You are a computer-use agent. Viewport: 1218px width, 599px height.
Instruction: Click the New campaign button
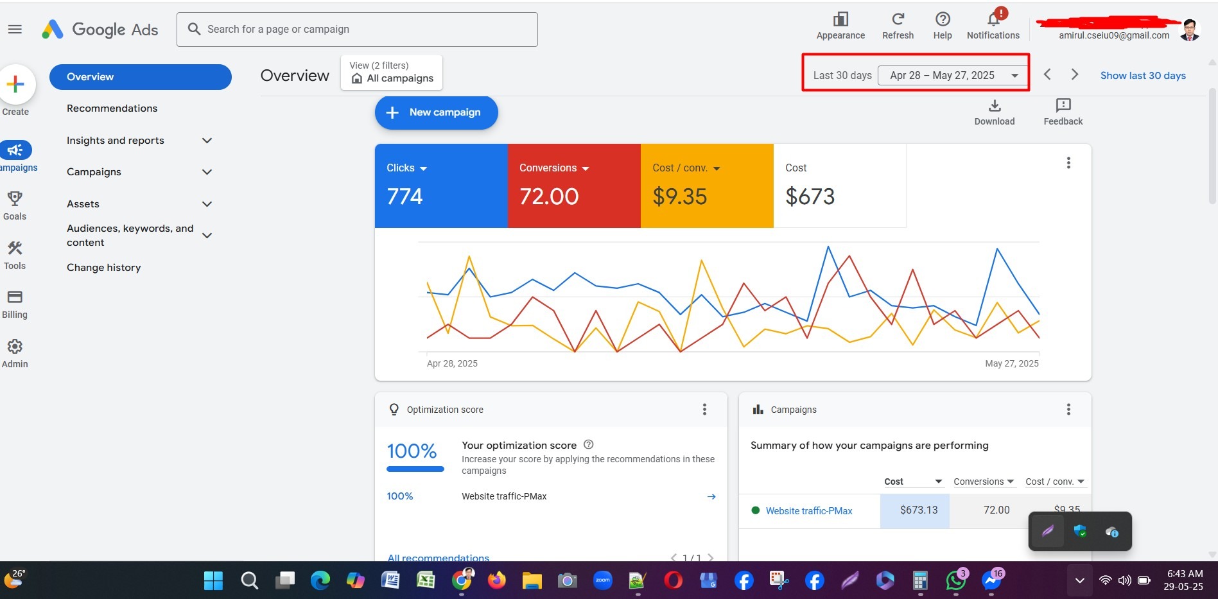pos(437,112)
